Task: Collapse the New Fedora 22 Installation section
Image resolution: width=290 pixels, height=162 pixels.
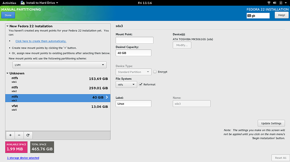Action: pos(8,26)
